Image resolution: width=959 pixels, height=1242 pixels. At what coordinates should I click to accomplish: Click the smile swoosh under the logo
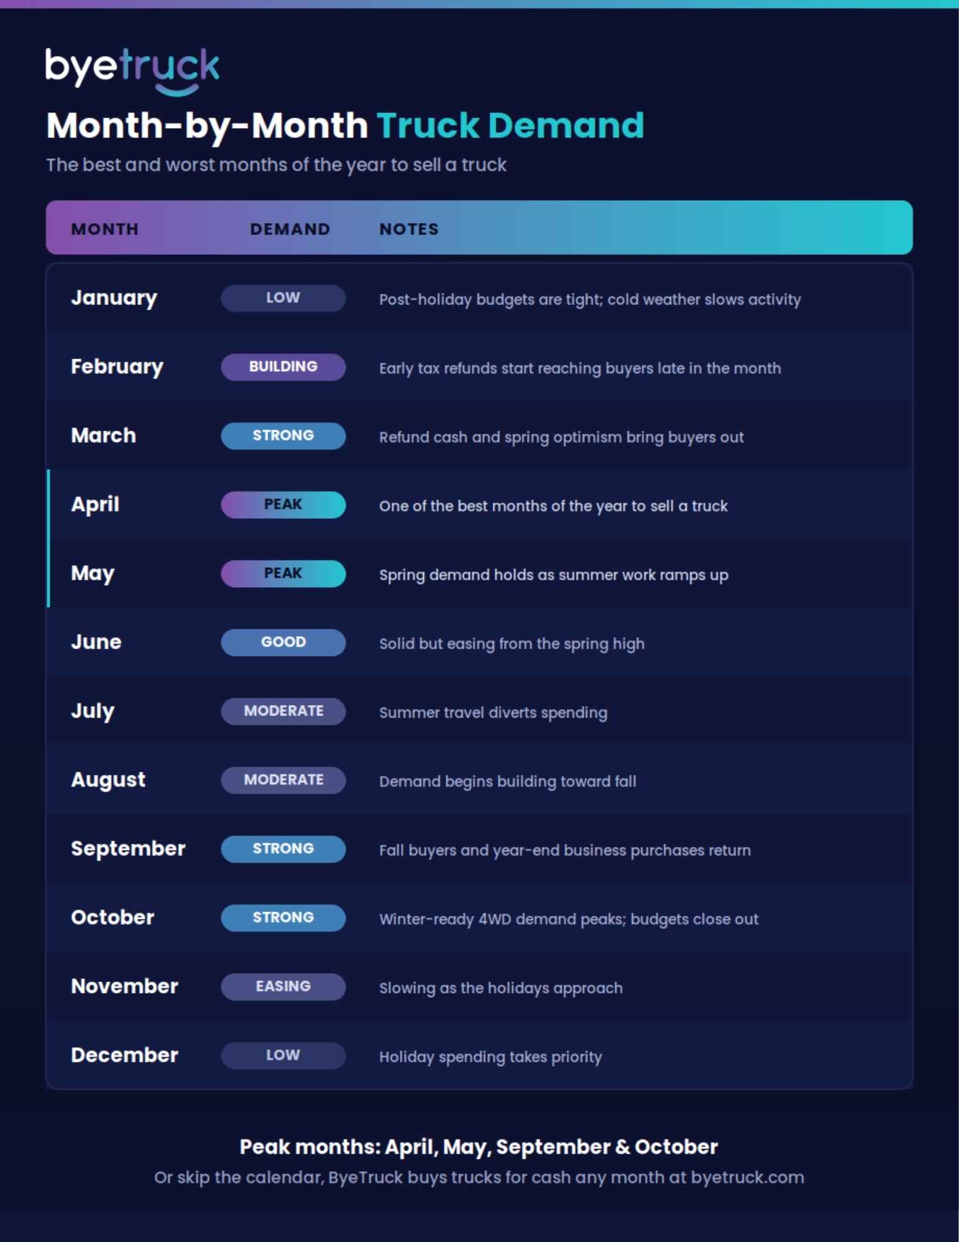click(x=177, y=91)
